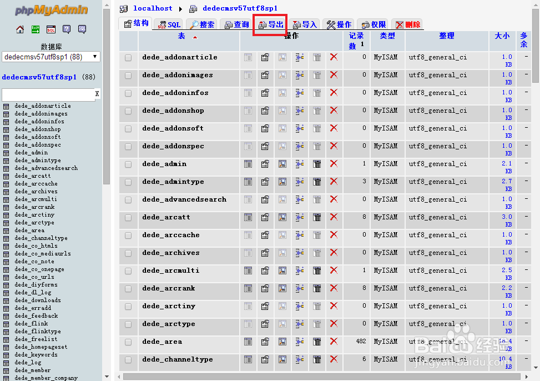Click the bottom horizontal scrollbar

tap(322, 377)
